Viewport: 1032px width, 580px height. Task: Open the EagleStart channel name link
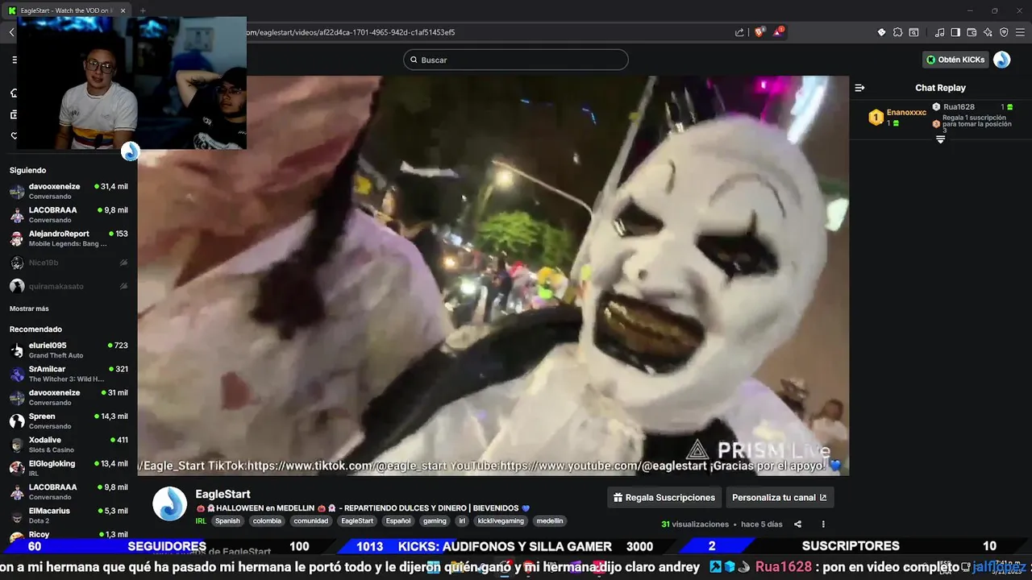point(223,494)
